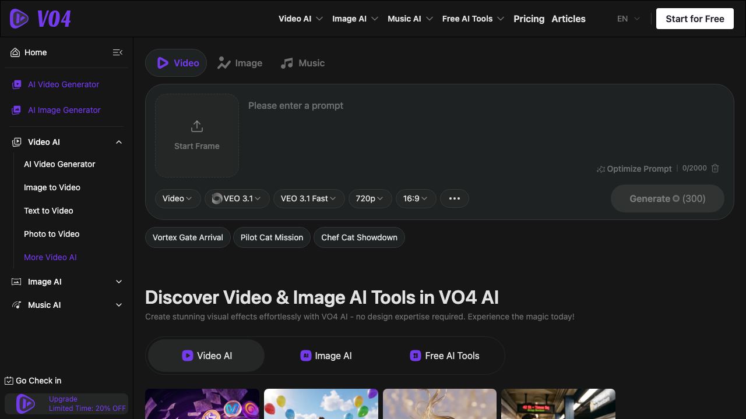Click the Start for Free button
Viewport: 746px width, 419px height.
coord(695,19)
